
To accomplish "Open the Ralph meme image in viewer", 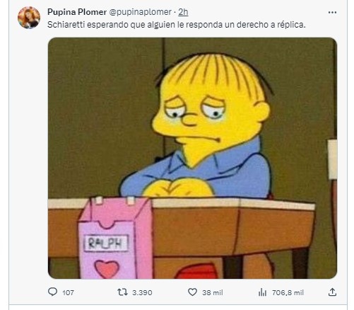I will pyautogui.click(x=192, y=158).
